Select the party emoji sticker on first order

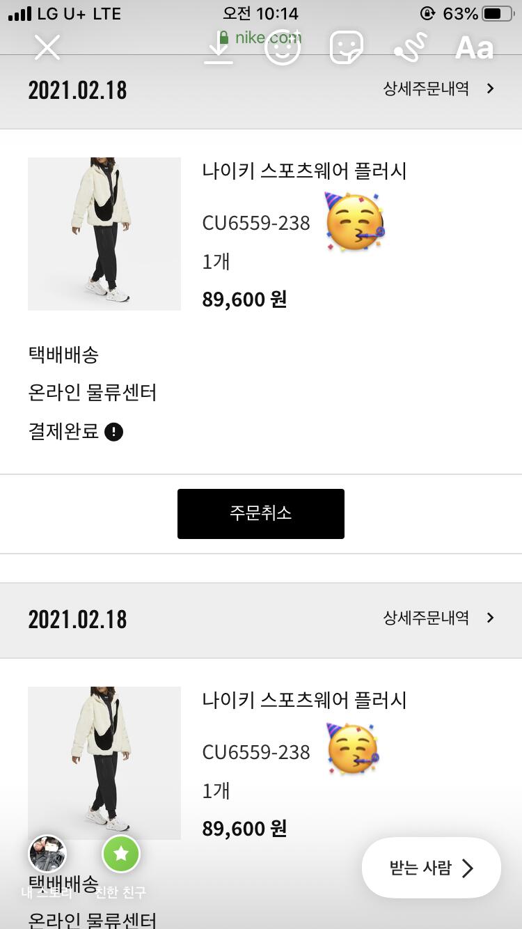tap(354, 223)
